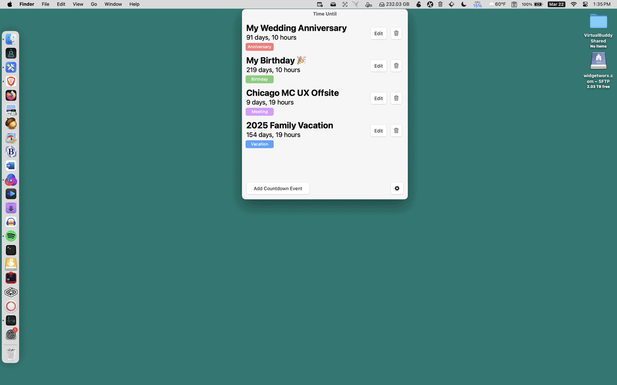Open the Go menu
617x385 pixels.
click(94, 4)
